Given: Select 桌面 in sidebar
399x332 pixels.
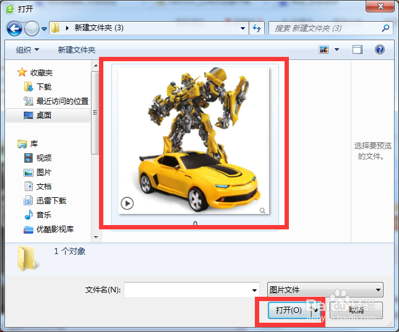Looking at the screenshot, I should pos(44,116).
